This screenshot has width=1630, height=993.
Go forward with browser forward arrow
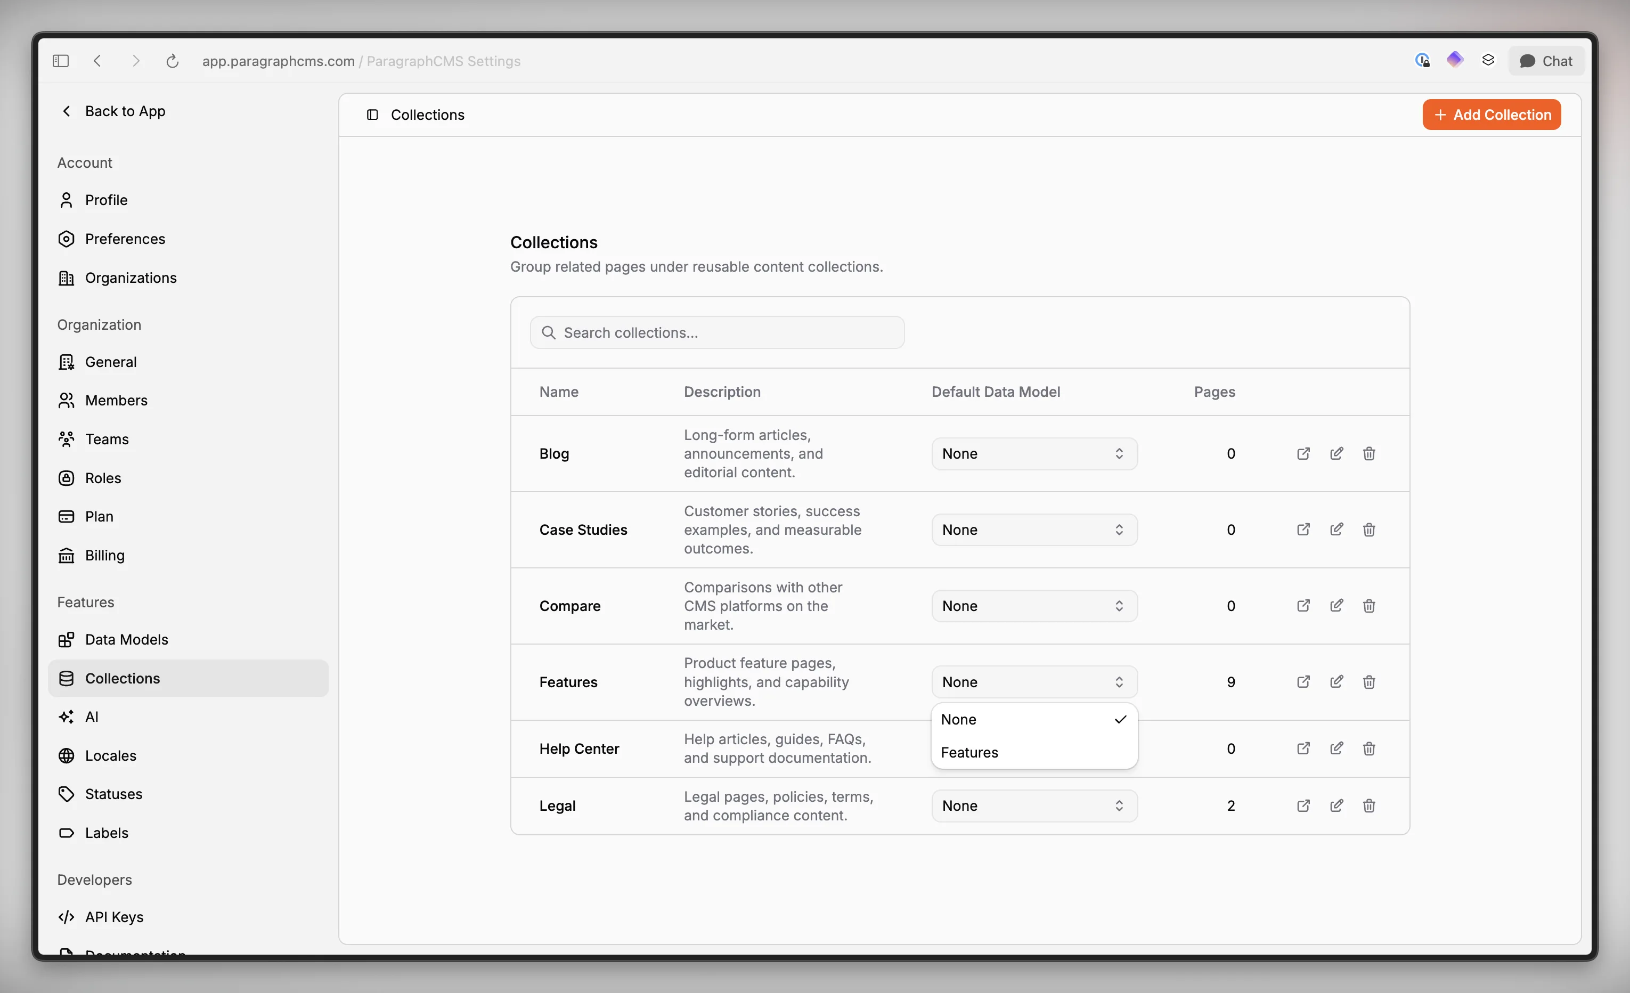[136, 61]
